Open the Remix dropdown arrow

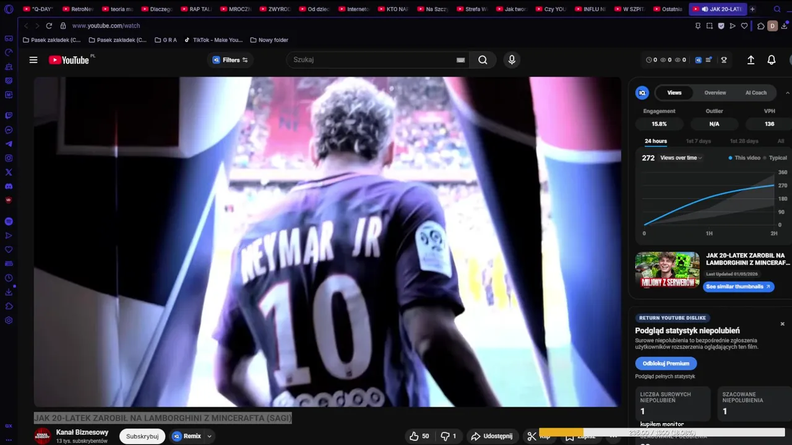(209, 436)
